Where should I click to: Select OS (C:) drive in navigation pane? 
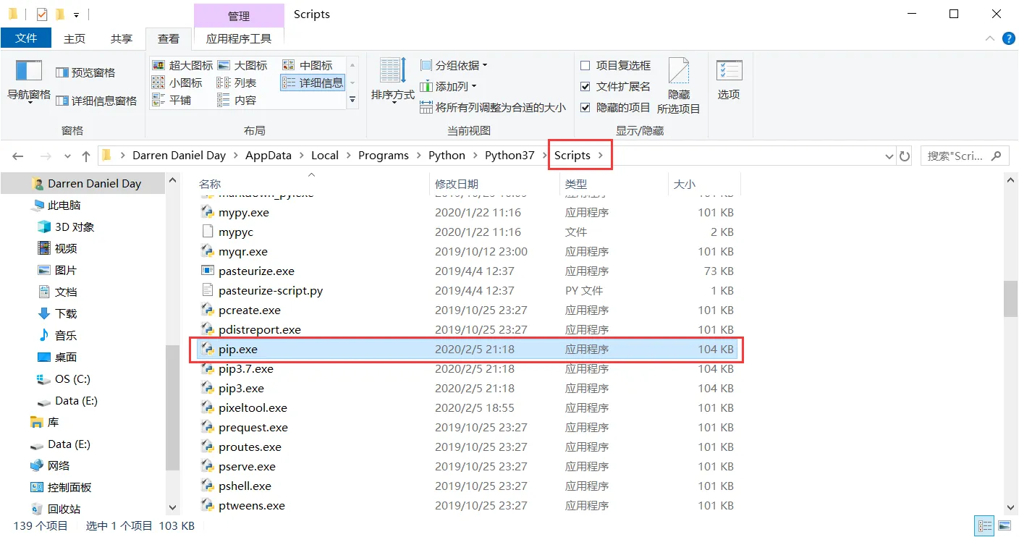pyautogui.click(x=72, y=379)
